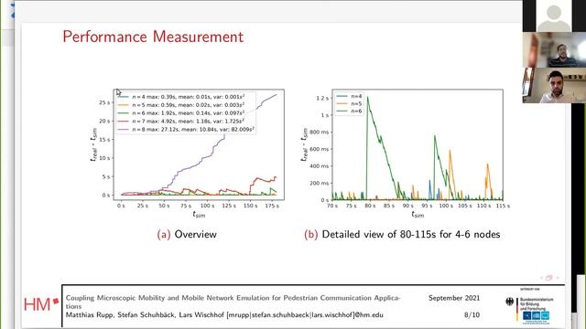Click the authors line 'Matthias Rupp, Stefan Schuhbäck...'
Image resolution: width=586 pixels, height=329 pixels.
coord(224,314)
